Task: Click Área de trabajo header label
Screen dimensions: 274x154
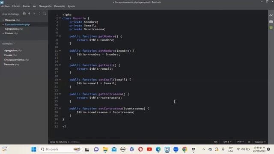Action: click(11, 14)
